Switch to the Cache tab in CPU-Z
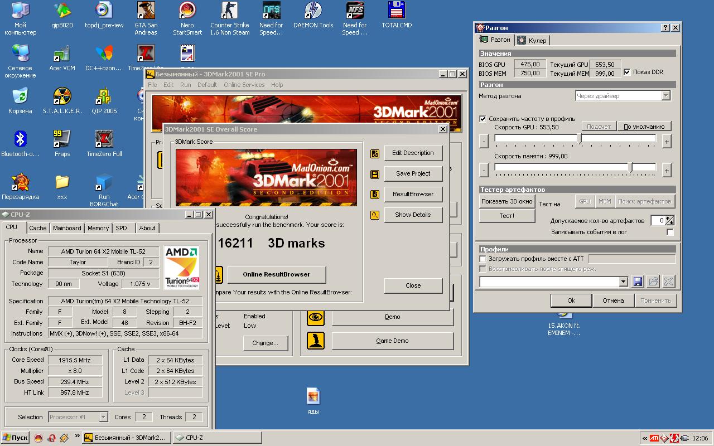 (x=38, y=228)
